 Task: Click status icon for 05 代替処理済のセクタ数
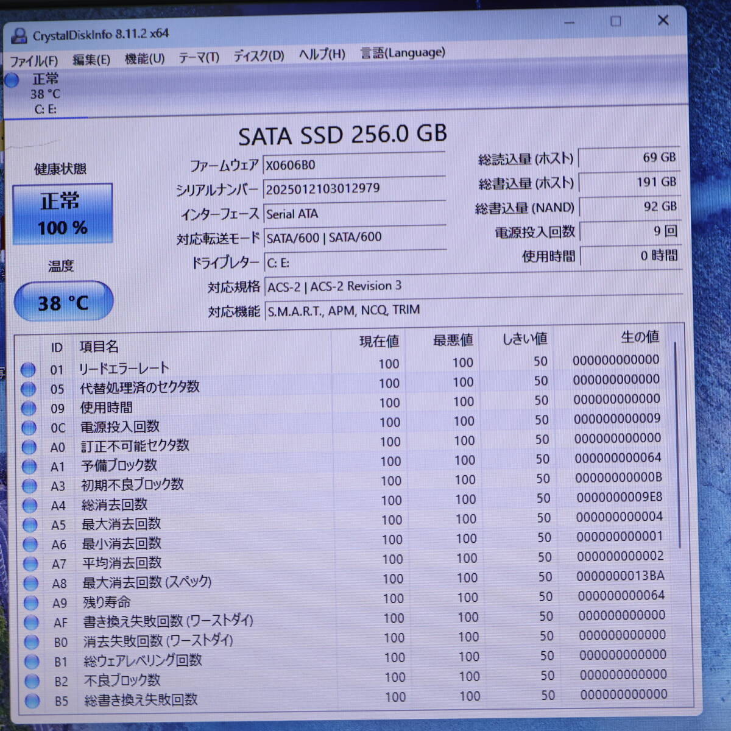pos(28,389)
